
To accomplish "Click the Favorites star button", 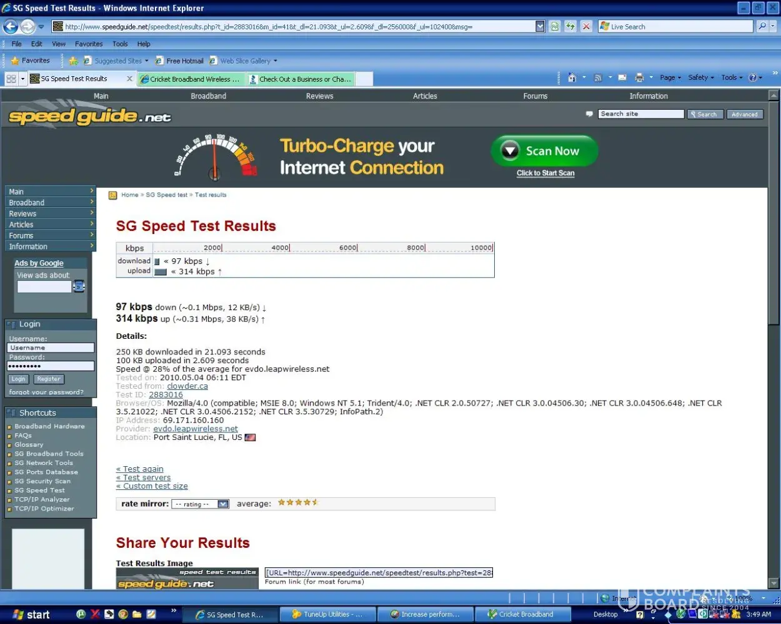I will (x=31, y=61).
